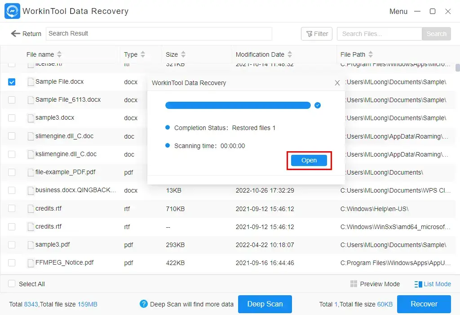
Task: Switch to List Mode
Action: (433, 284)
